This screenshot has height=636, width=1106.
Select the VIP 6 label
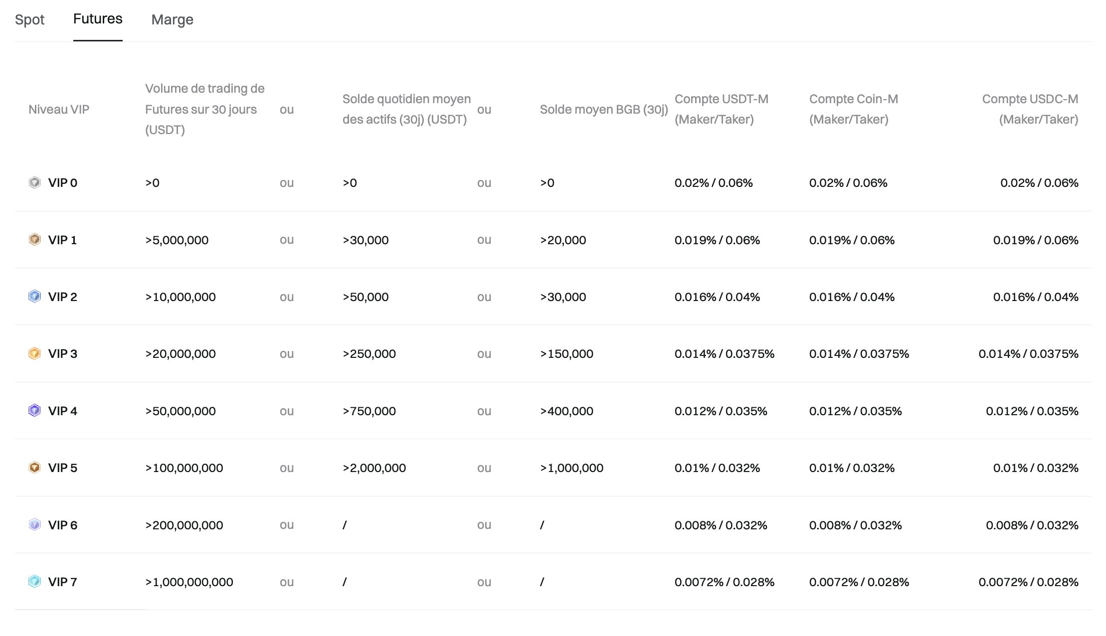point(63,525)
